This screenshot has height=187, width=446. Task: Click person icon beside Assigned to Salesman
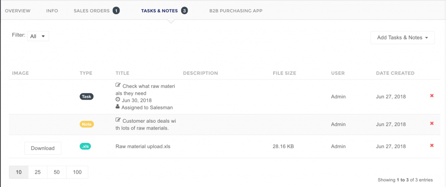pyautogui.click(x=118, y=107)
